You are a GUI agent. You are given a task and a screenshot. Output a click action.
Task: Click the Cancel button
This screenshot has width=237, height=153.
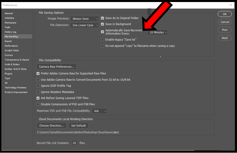click(x=225, y=22)
